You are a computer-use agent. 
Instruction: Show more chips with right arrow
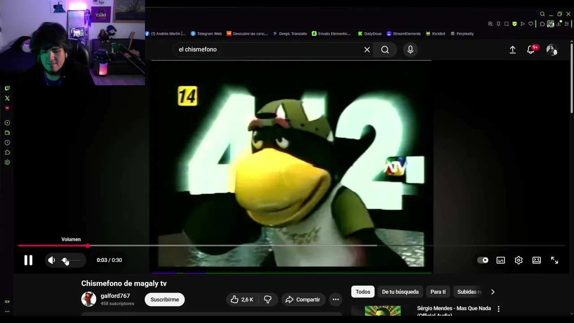click(x=493, y=292)
